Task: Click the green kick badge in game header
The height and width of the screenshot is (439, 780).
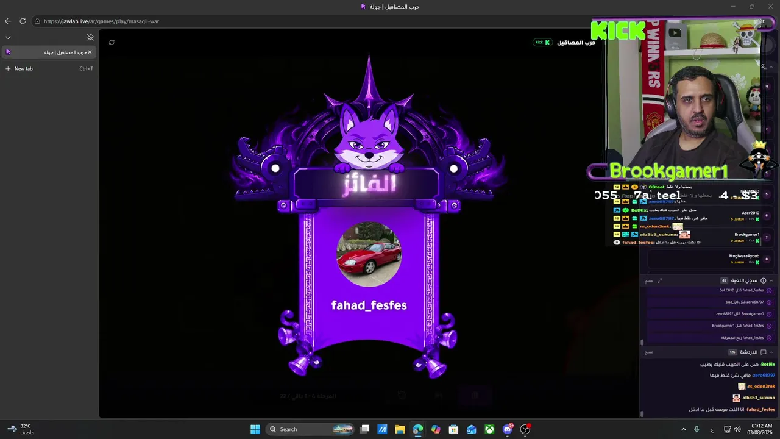Action: (x=542, y=42)
